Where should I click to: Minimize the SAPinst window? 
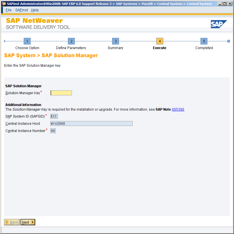220,4
